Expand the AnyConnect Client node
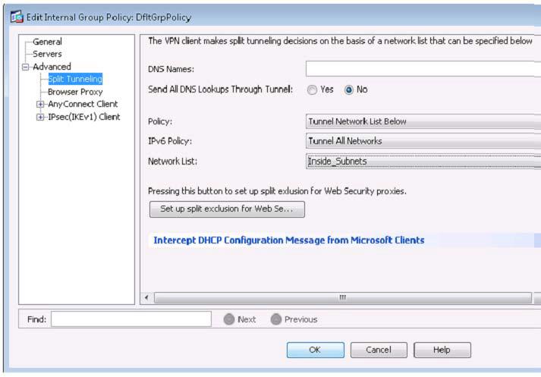 pos(40,104)
